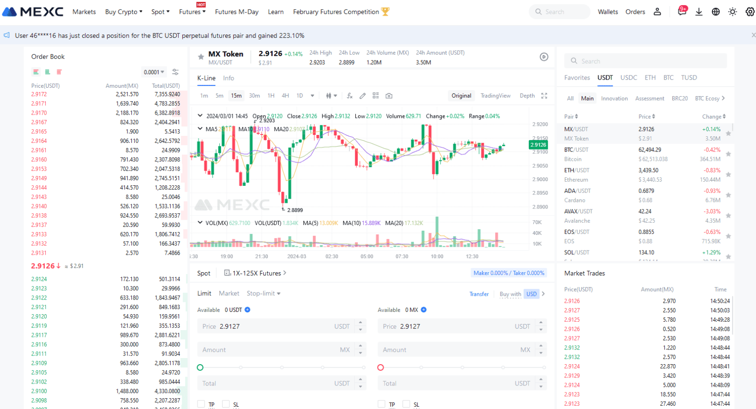Screen dimensions: 756x409
Task: Expand the chart to fullscreen
Action: click(x=544, y=96)
